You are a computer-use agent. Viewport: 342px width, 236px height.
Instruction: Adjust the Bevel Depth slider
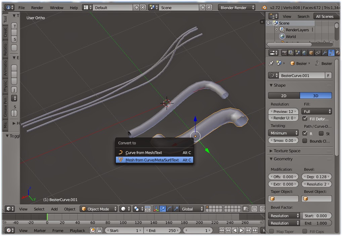(316, 176)
